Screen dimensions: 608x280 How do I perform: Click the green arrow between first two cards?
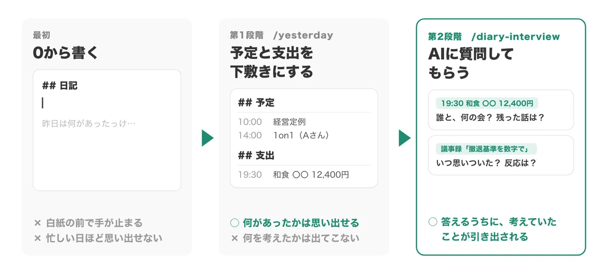point(207,138)
